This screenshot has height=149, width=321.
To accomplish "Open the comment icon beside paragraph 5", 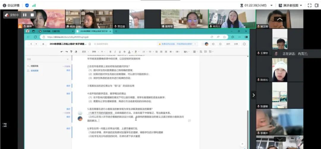I will coord(189,121).
